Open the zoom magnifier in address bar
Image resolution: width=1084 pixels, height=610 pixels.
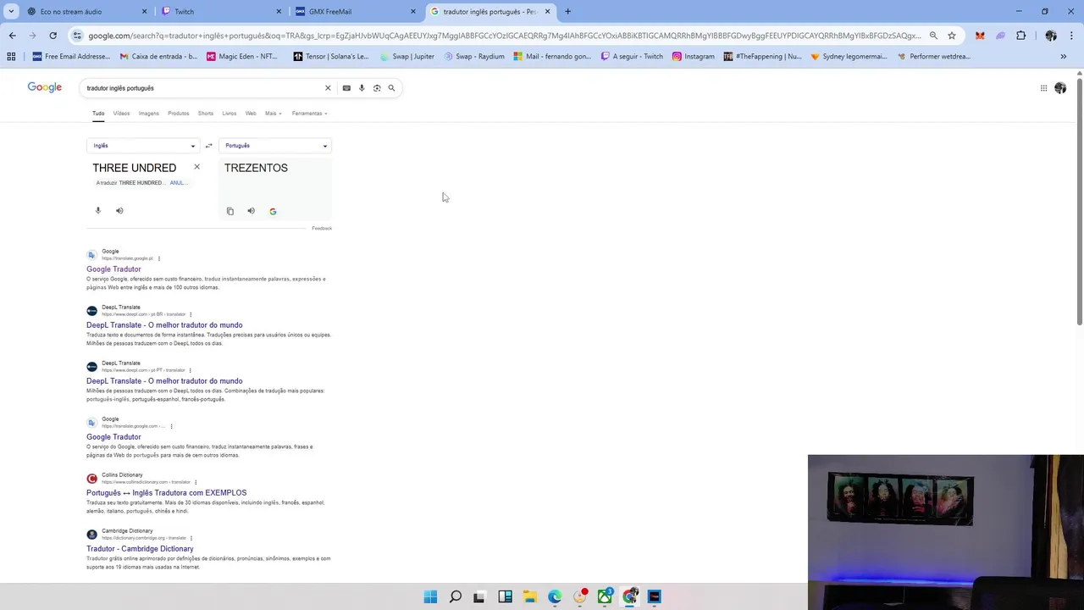point(933,36)
